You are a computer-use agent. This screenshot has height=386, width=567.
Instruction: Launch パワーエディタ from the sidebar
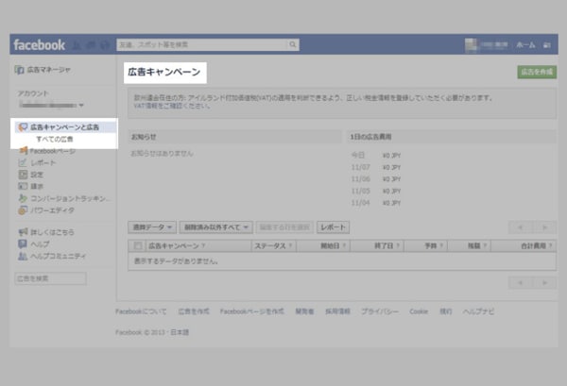point(46,210)
